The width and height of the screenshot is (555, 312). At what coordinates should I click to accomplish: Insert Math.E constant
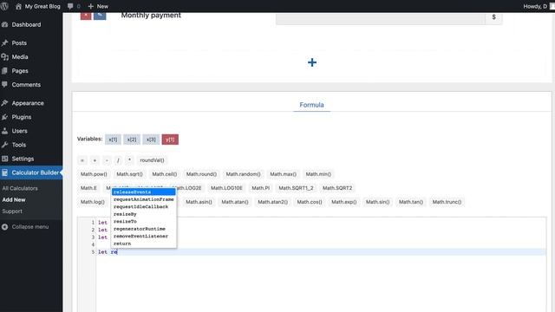coord(88,188)
